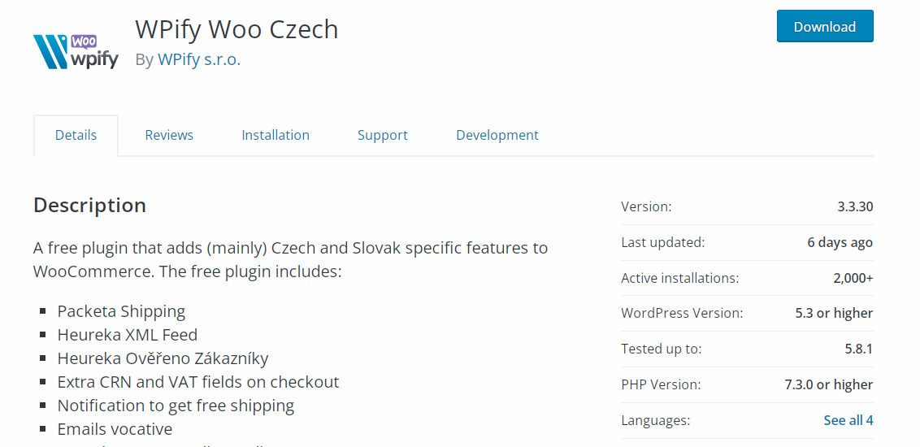Viewport: 920px width, 447px height.
Task: Click the WPify Woo Czech plugin title
Action: coord(237,28)
